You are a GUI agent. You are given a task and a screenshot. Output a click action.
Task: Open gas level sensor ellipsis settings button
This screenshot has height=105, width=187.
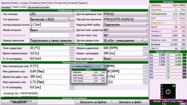coord(146,41)
